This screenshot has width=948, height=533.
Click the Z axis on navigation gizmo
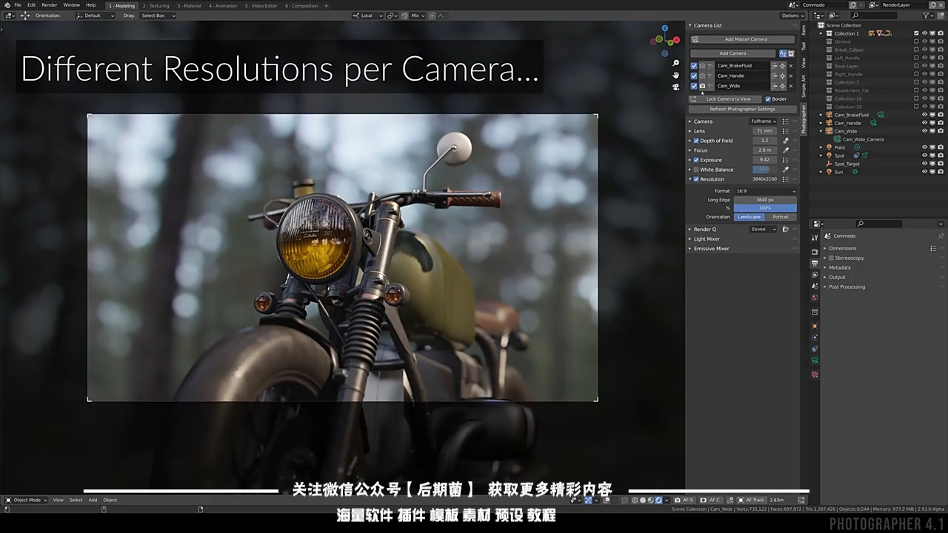click(x=665, y=28)
